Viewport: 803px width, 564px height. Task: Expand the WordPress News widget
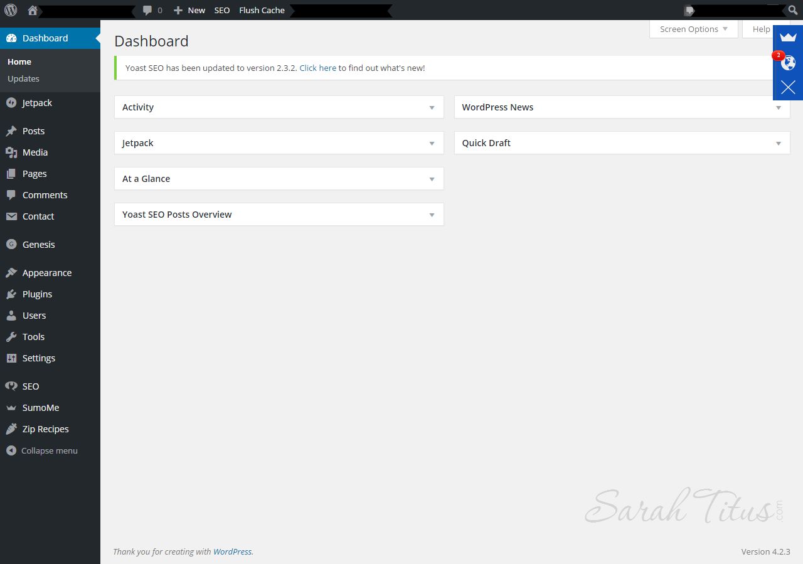point(778,108)
